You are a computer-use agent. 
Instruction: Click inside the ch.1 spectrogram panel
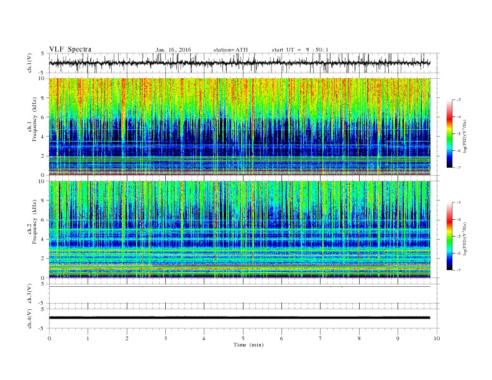tap(240, 127)
